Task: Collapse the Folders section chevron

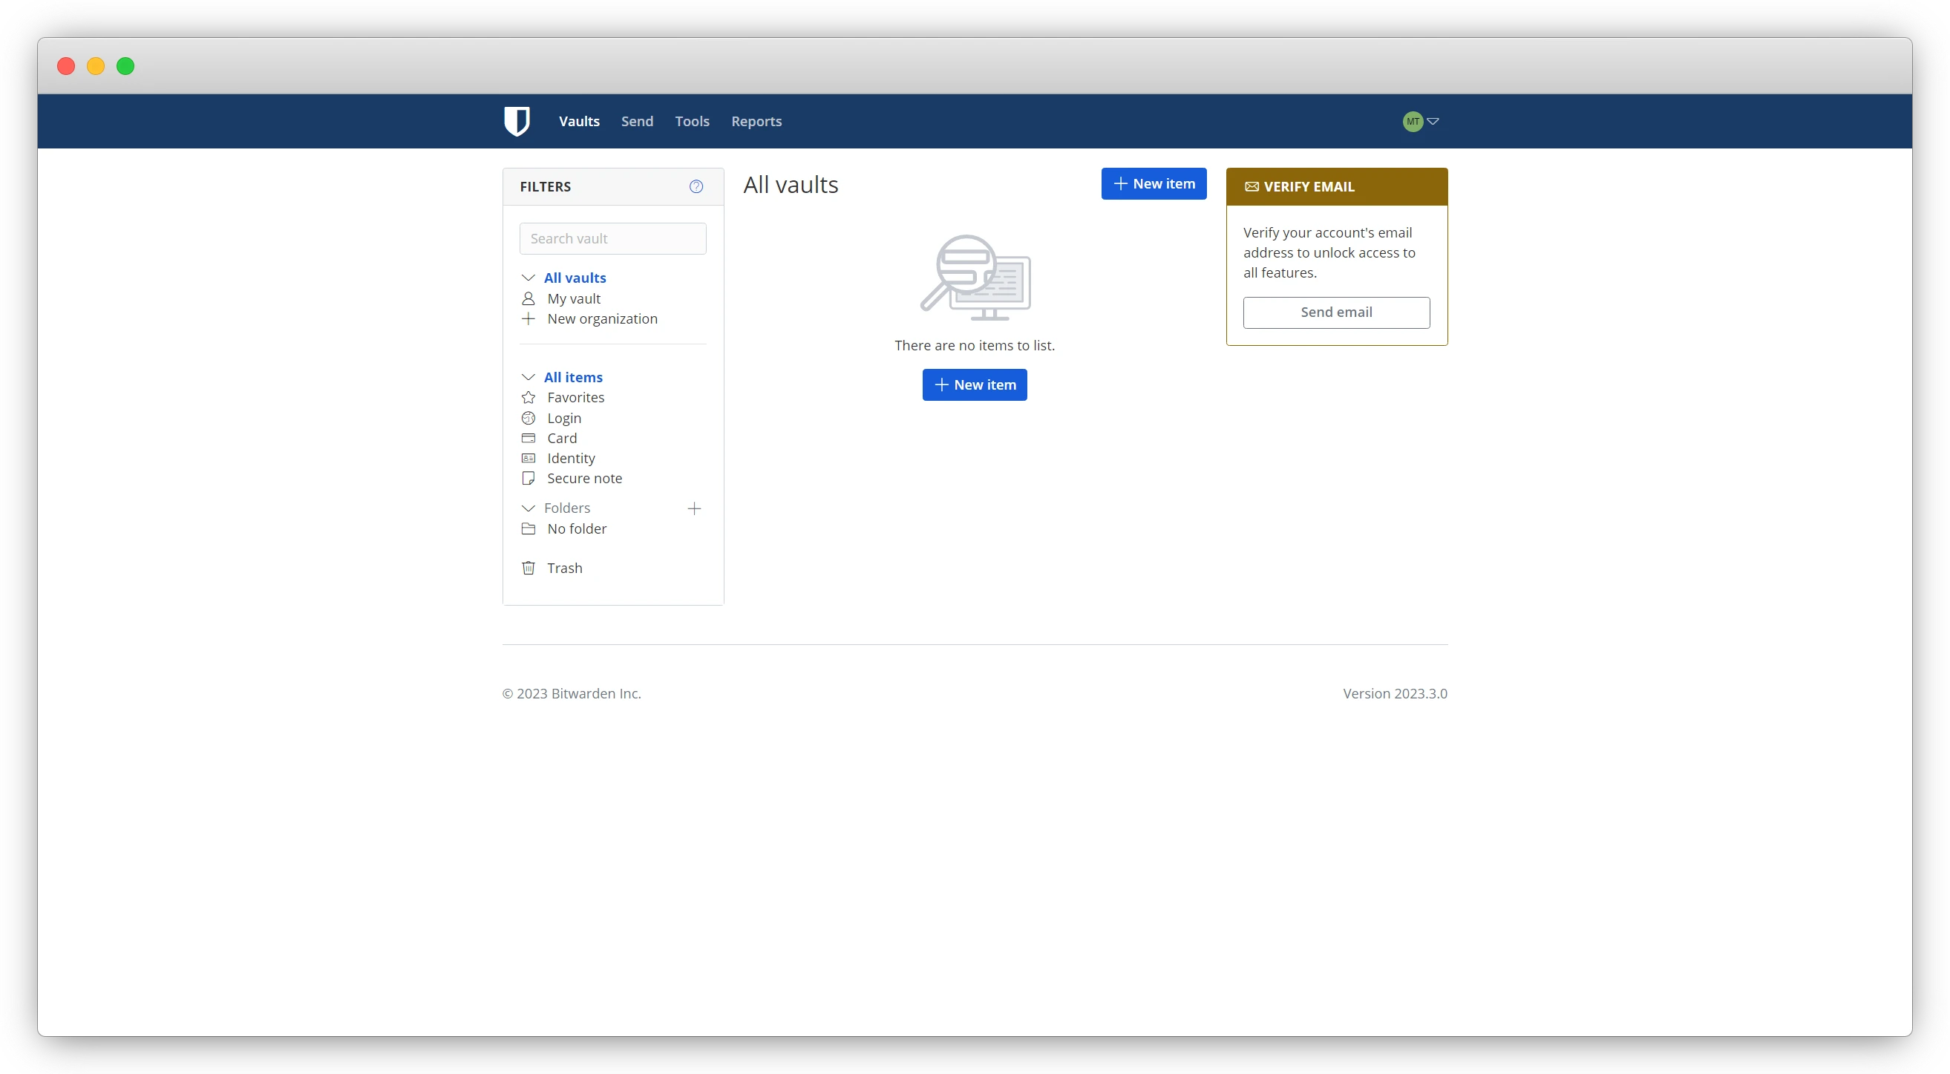Action: pos(529,508)
